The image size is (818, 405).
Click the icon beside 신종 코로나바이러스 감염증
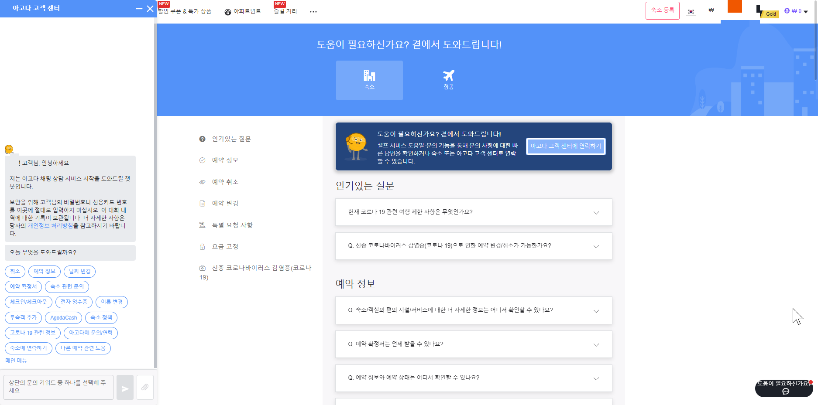(x=202, y=268)
